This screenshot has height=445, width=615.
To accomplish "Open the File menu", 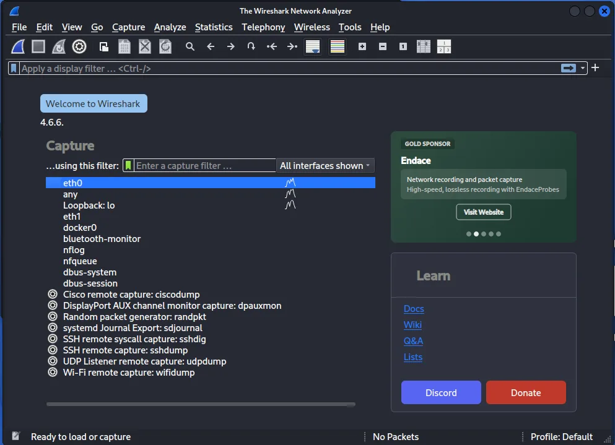I will click(x=19, y=27).
